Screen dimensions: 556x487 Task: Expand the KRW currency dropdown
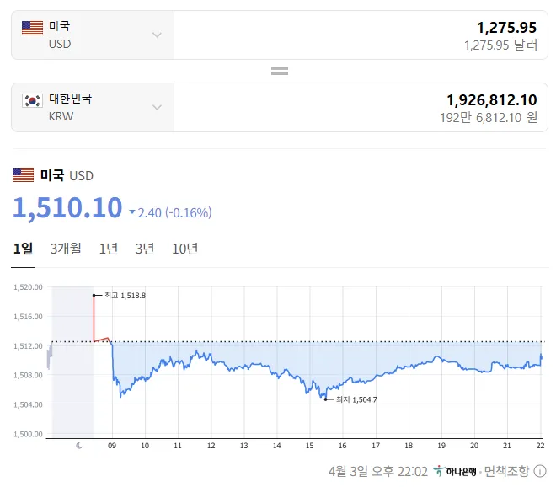(x=157, y=107)
